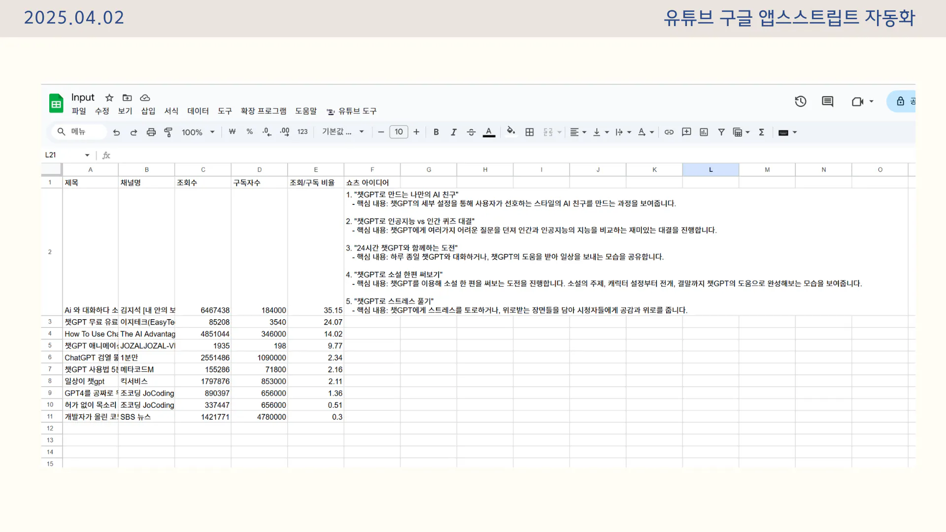Expand the keyboard input tools arrow

pos(795,133)
